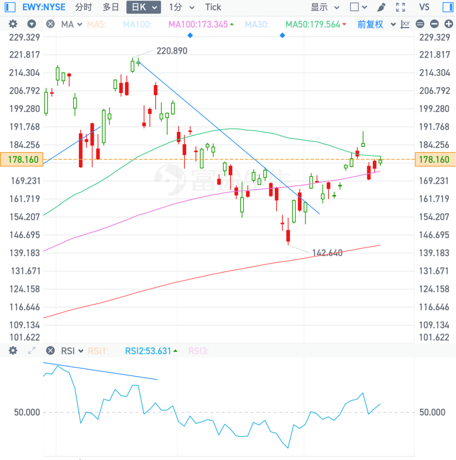The height and width of the screenshot is (460, 456).
Task: Select the drawing pen tool
Action: 381,7
